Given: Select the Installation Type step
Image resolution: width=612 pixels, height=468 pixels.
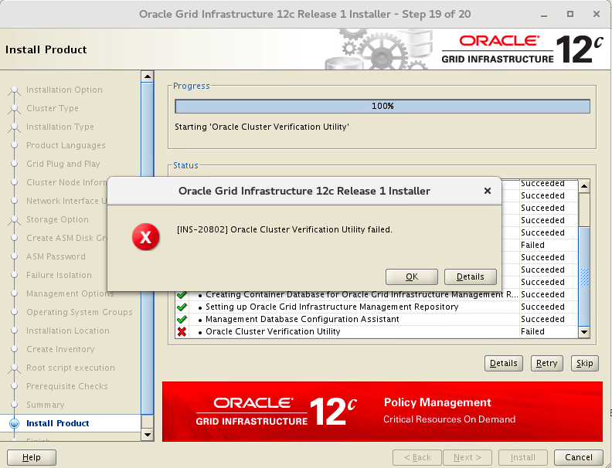Looking at the screenshot, I should pos(60,127).
